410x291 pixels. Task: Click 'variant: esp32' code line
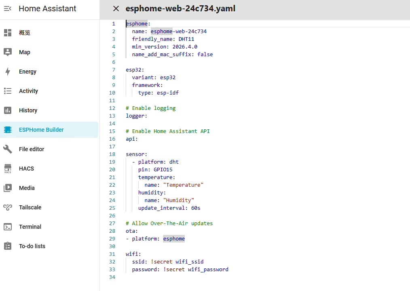pyautogui.click(x=154, y=77)
